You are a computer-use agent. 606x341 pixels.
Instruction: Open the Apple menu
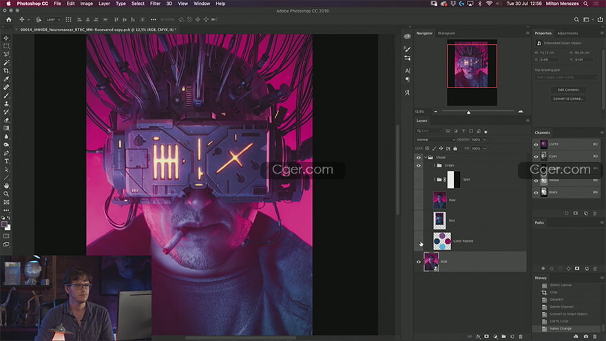(x=8, y=3)
